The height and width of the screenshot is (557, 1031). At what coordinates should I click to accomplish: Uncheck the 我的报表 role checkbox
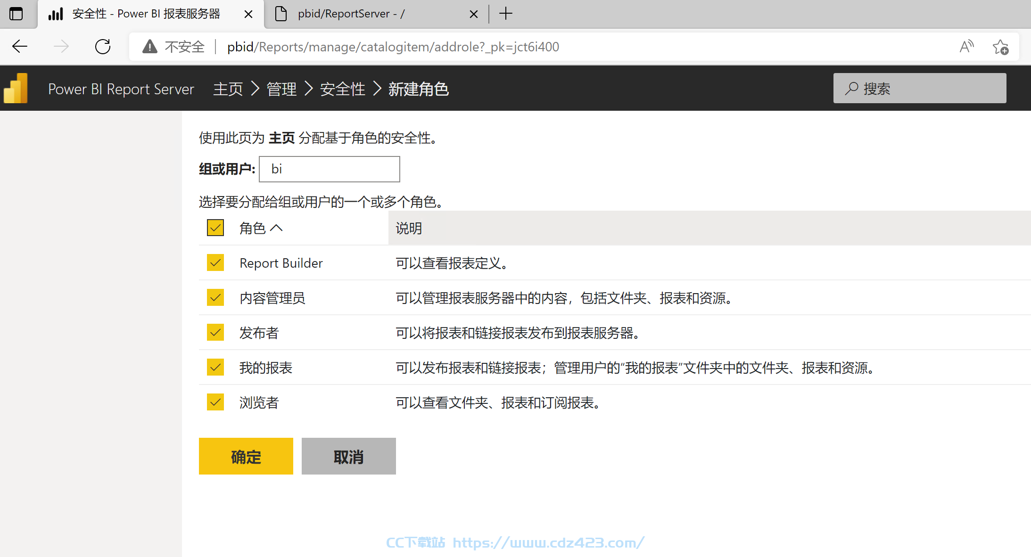(215, 367)
